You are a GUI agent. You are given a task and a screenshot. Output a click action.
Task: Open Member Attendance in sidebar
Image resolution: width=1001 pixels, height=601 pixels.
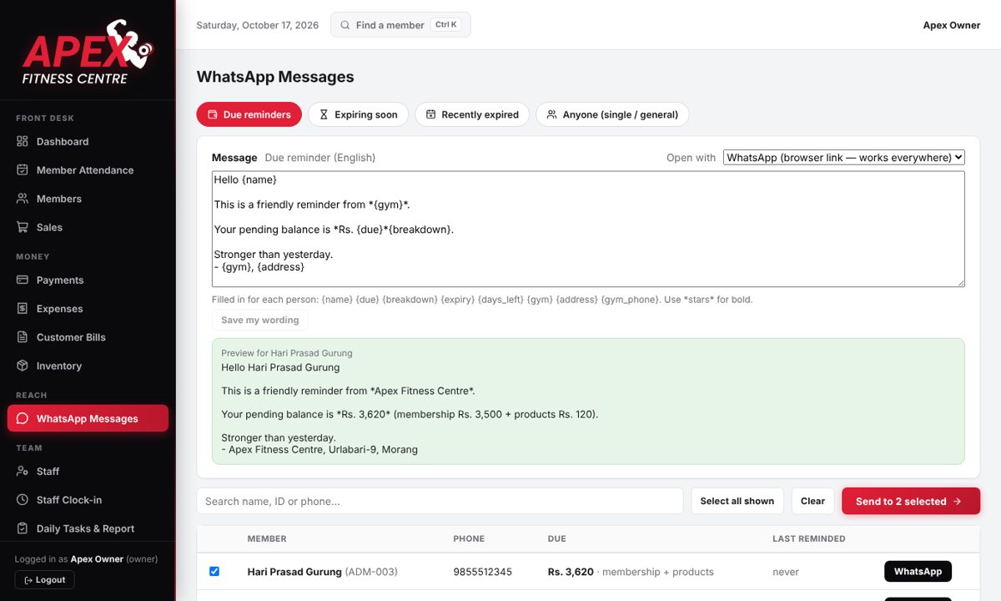click(x=88, y=170)
